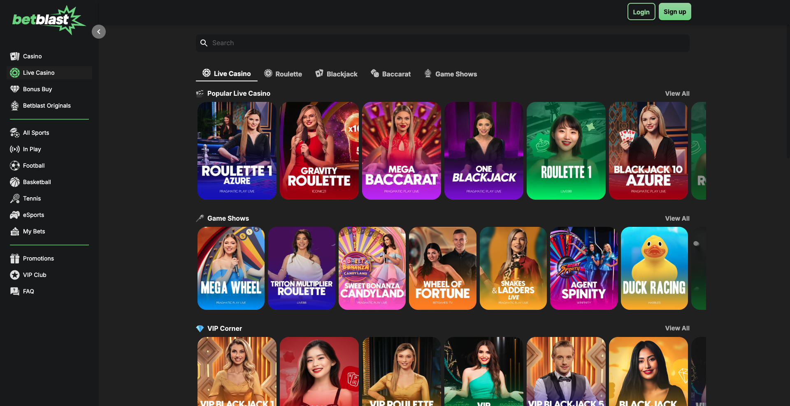This screenshot has width=790, height=406.
Task: Click the VIP Club star icon
Action: coord(15,275)
